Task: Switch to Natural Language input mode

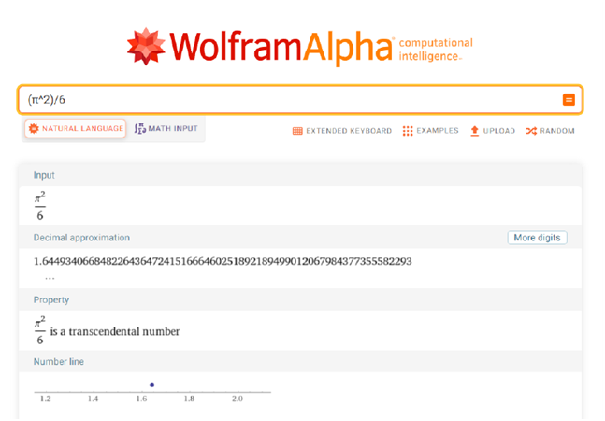Action: [x=76, y=128]
